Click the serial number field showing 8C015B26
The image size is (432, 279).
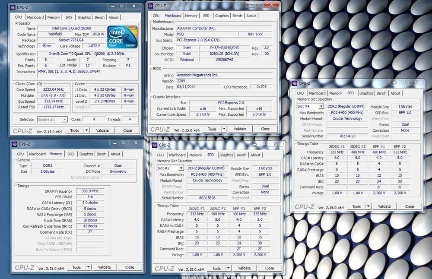(207, 198)
